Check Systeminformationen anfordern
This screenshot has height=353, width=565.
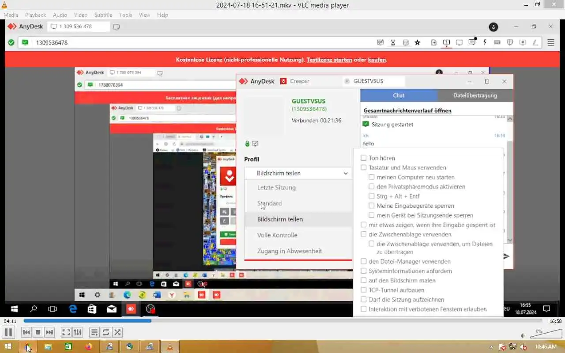coord(364,271)
